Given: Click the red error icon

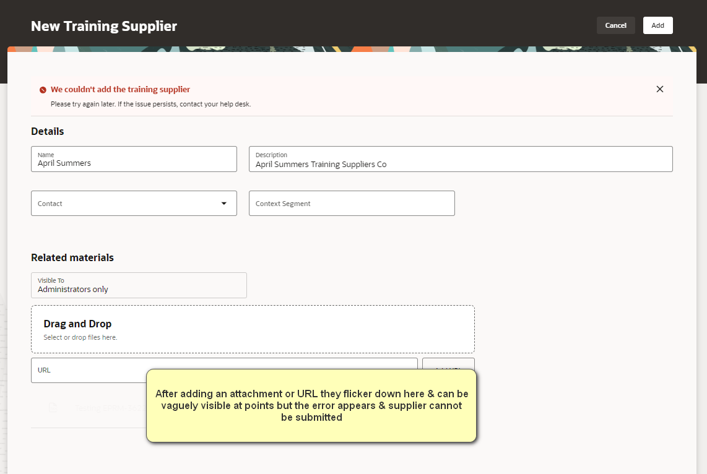Looking at the screenshot, I should pyautogui.click(x=43, y=90).
